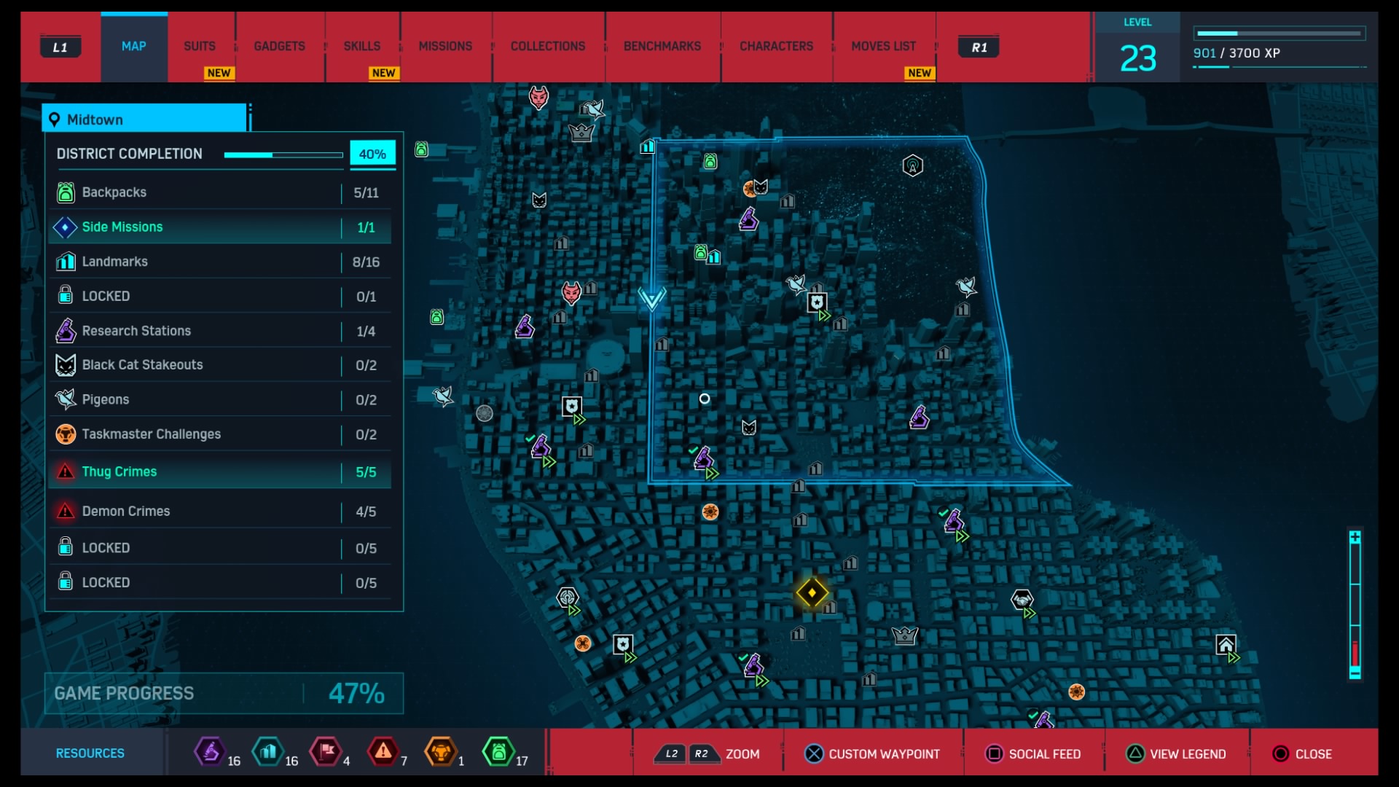Select the green backpack marker top left
Screen dimensions: 1399x787
(x=421, y=149)
